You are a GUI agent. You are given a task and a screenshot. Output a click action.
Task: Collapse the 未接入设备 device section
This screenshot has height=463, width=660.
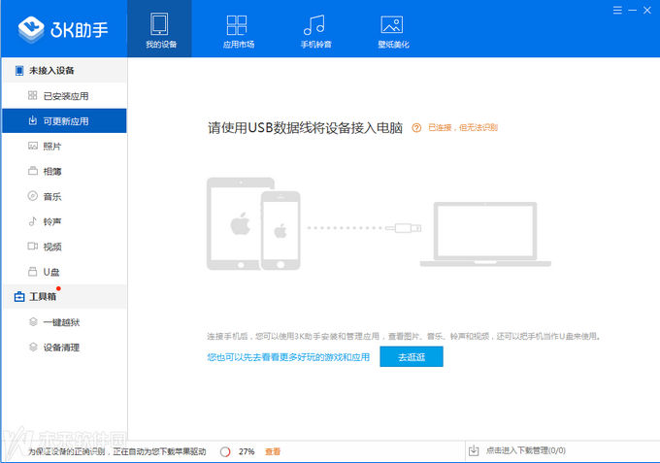(50, 71)
